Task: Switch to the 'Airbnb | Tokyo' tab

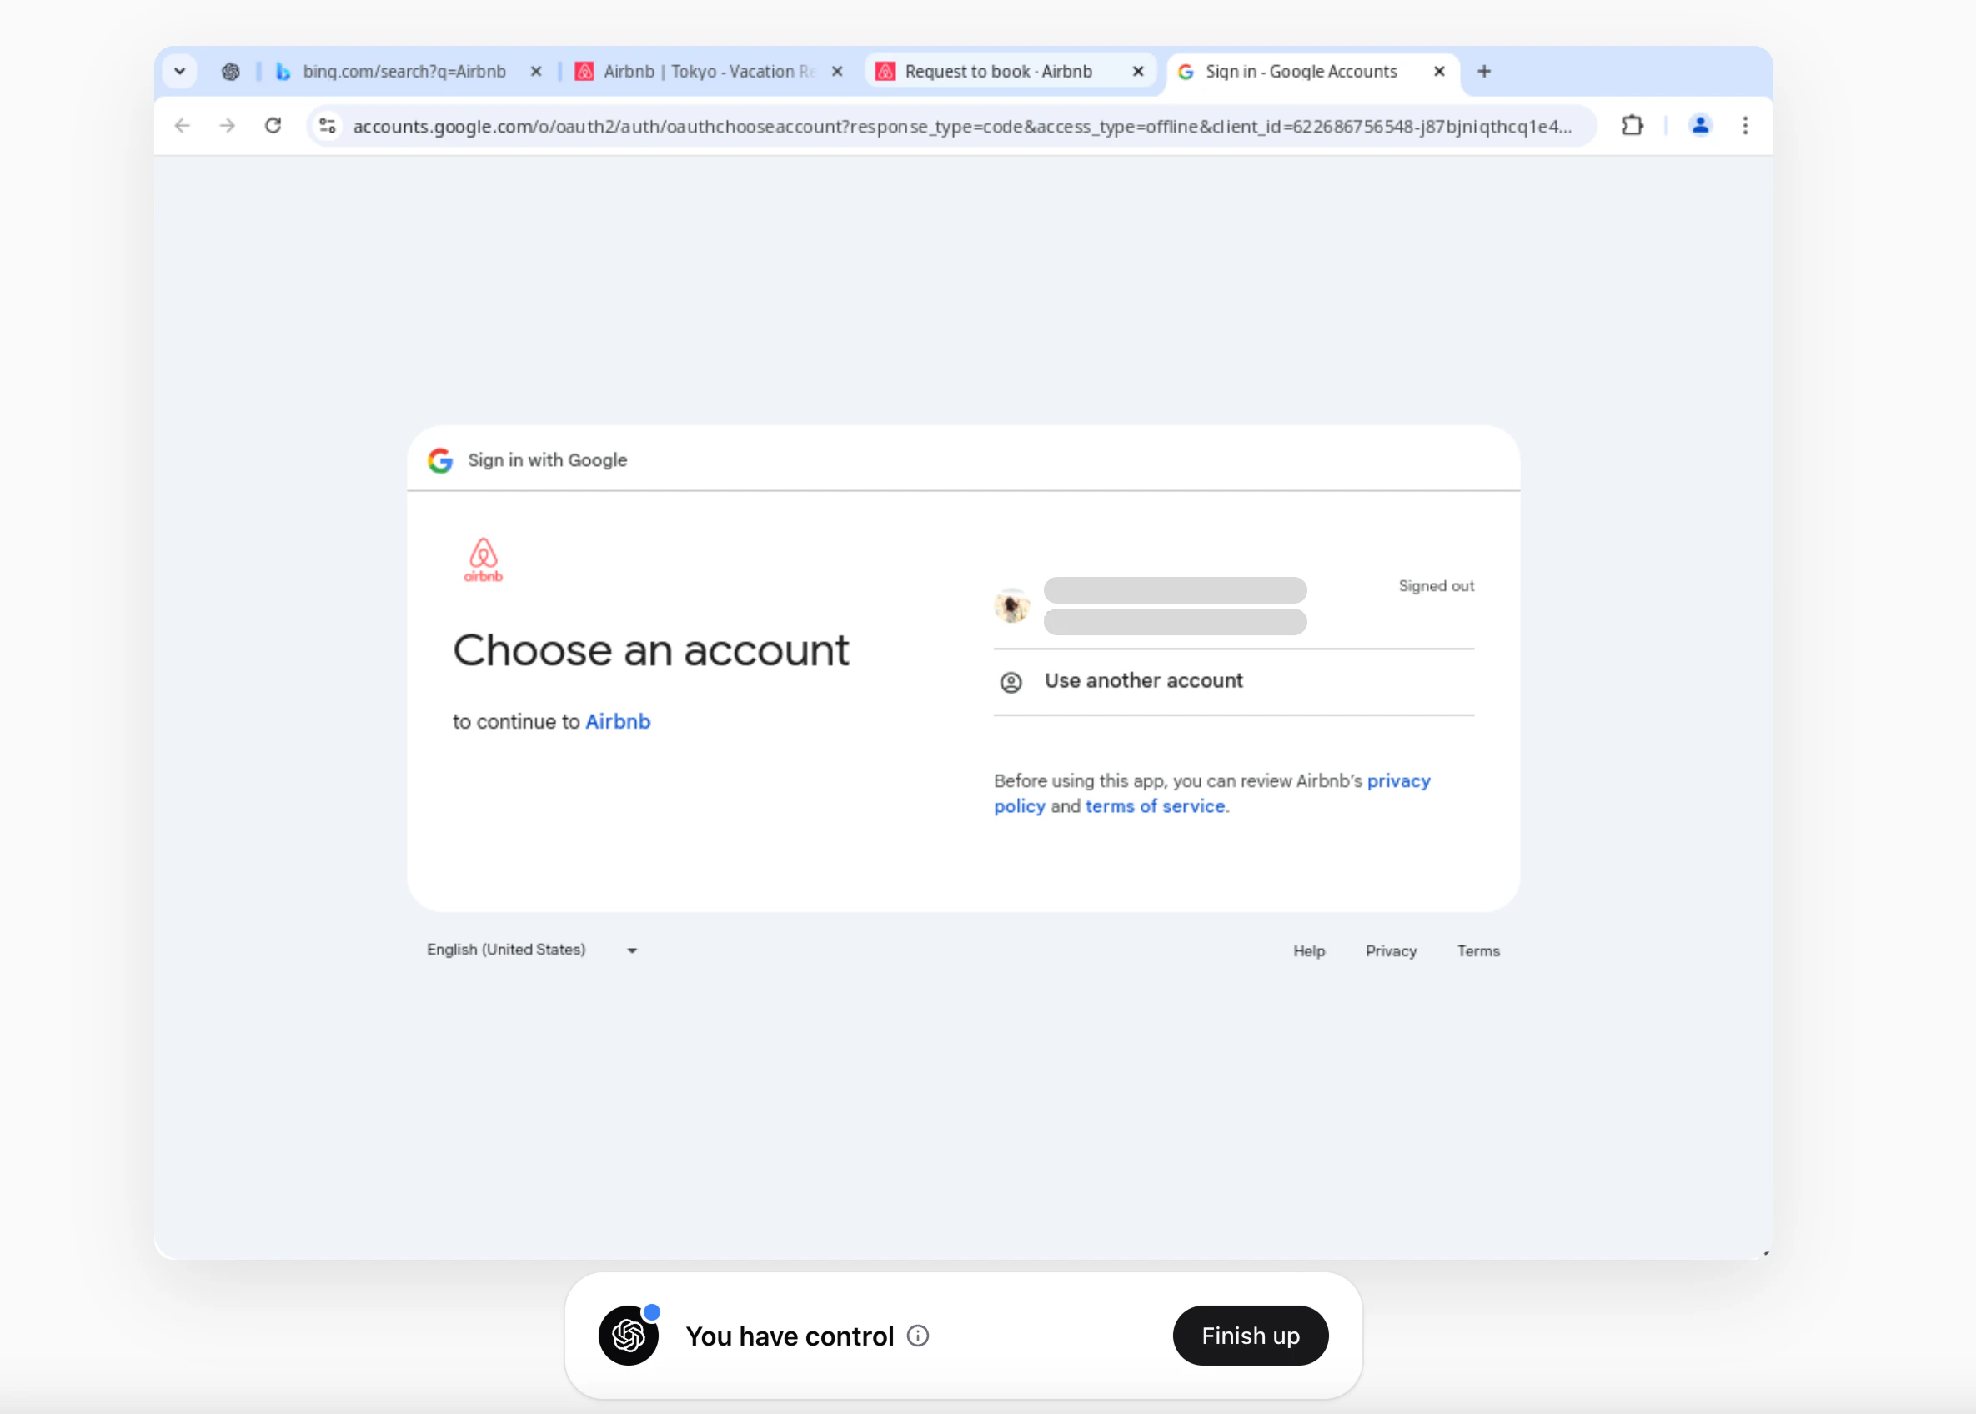Action: [x=705, y=71]
